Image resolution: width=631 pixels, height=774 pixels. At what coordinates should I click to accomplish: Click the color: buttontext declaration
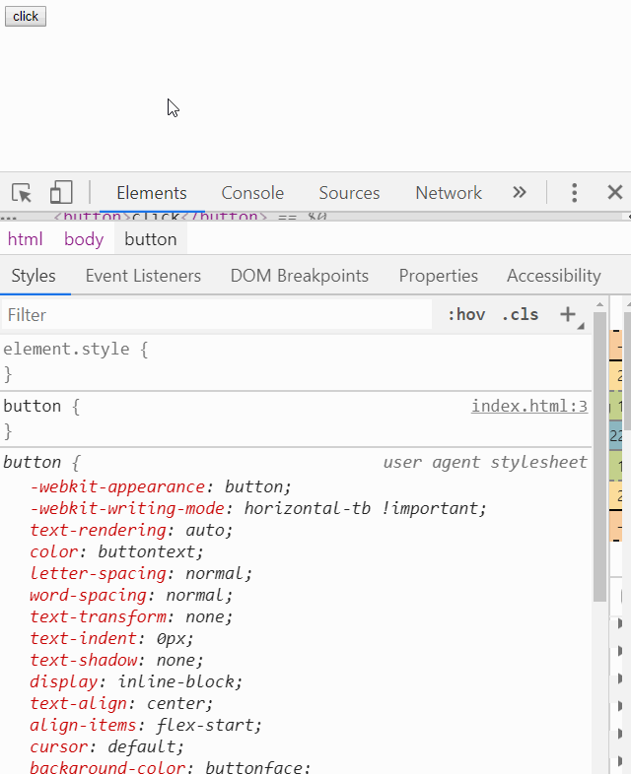tap(116, 551)
